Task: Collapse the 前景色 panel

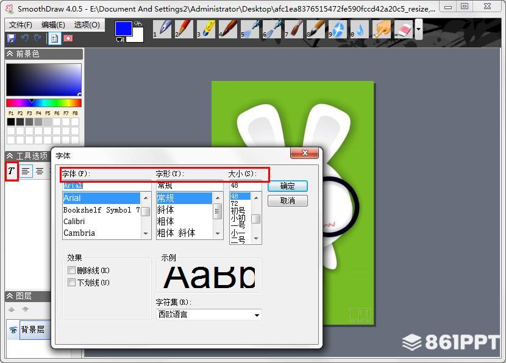Action: (x=10, y=54)
